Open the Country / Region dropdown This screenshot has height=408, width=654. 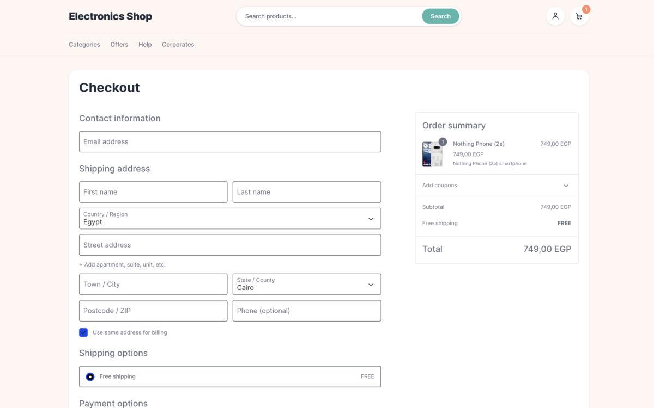click(230, 219)
